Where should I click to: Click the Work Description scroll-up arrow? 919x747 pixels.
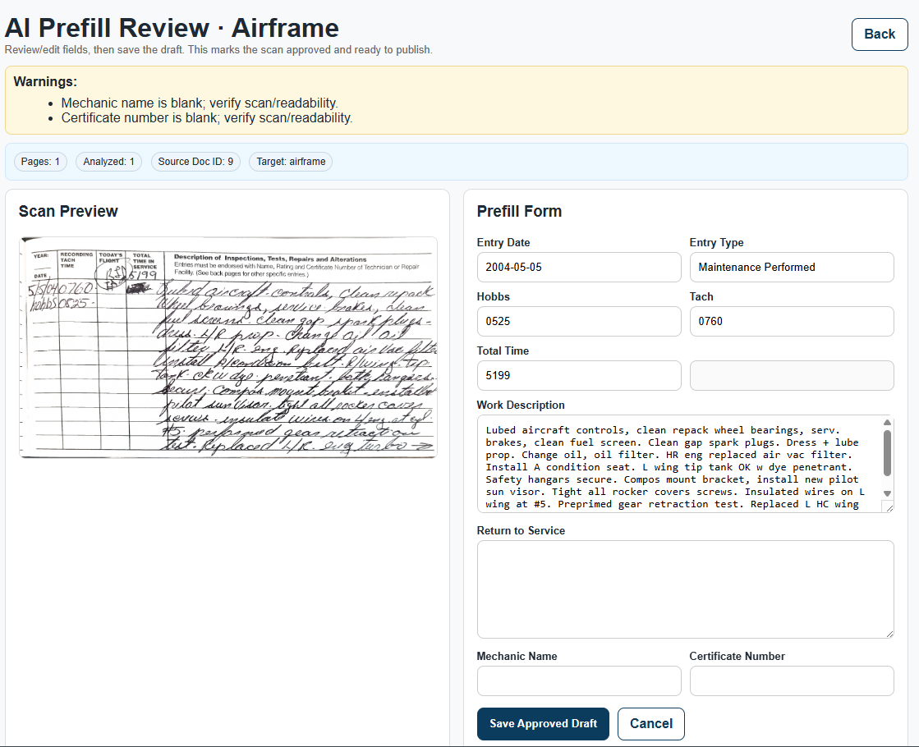887,421
